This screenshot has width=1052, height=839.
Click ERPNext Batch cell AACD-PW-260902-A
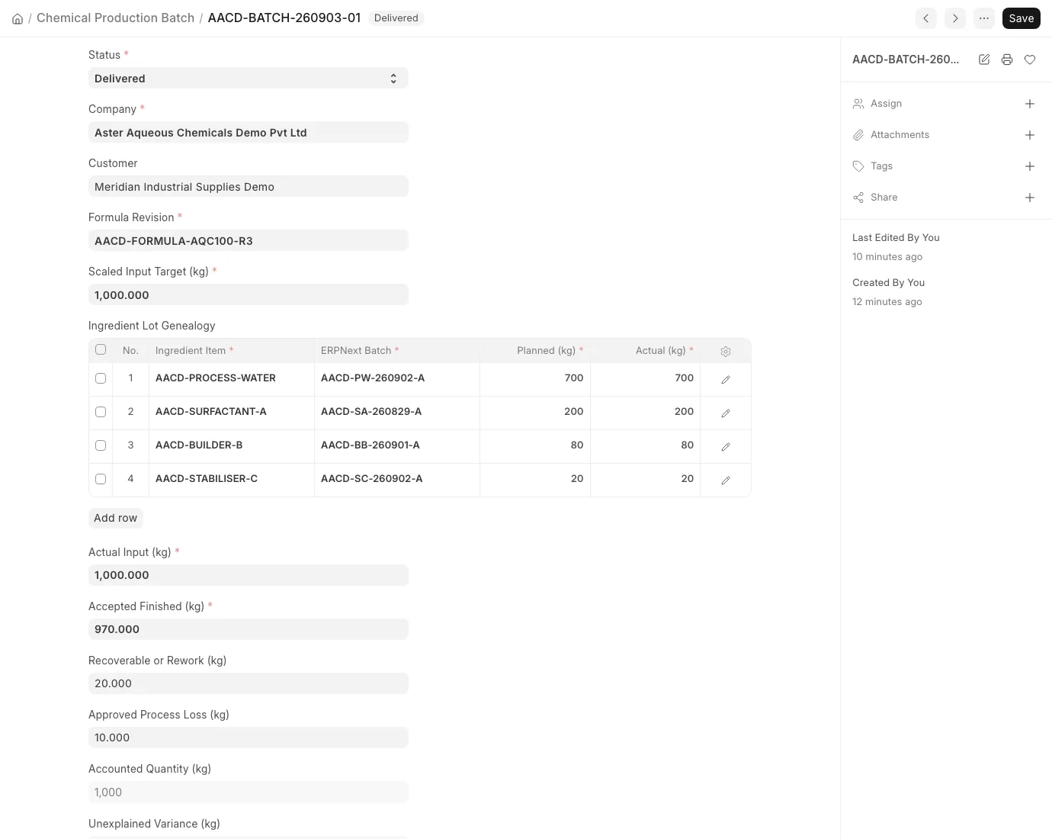(x=397, y=378)
